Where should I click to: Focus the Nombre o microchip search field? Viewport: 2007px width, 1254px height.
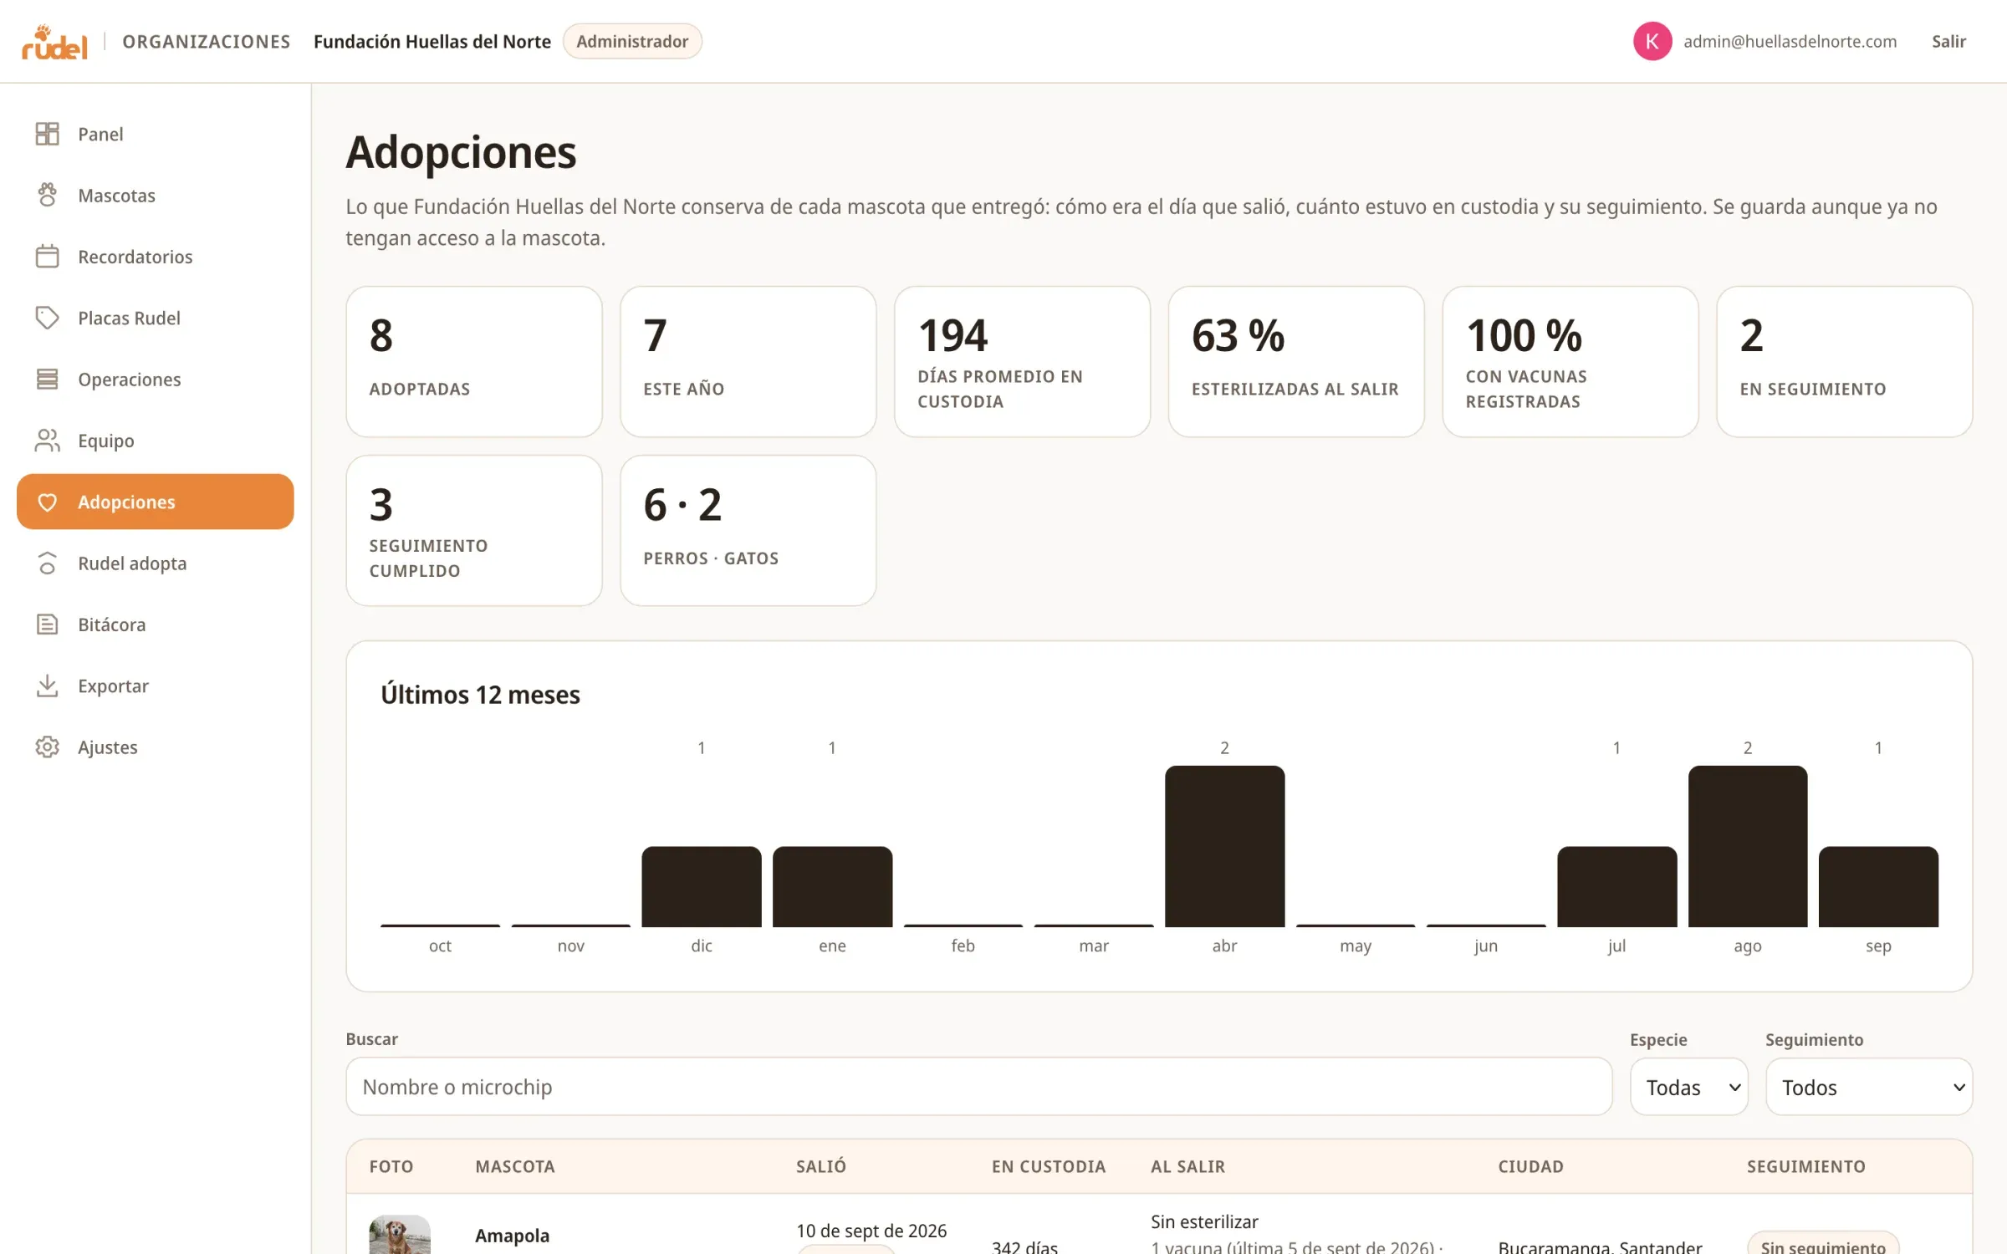(x=978, y=1087)
